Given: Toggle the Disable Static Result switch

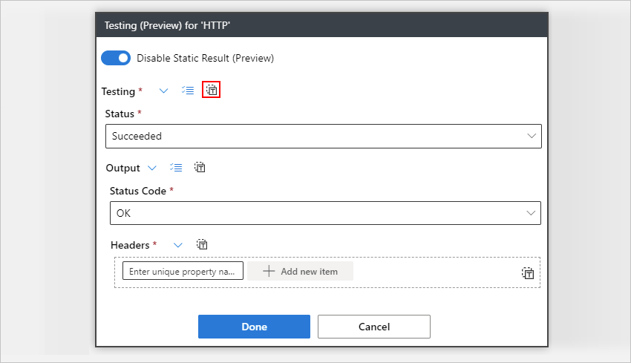Looking at the screenshot, I should coord(116,58).
